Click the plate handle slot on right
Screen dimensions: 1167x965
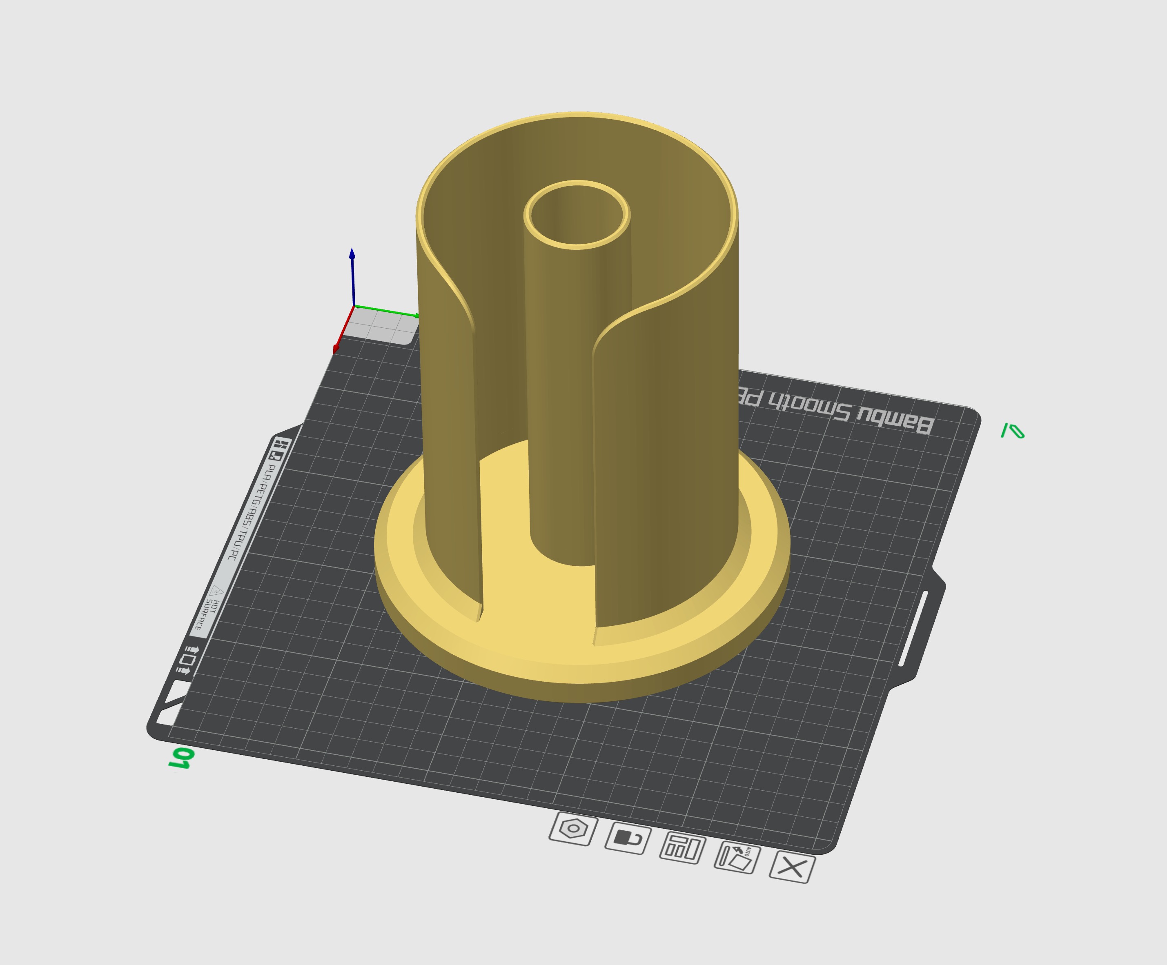pyautogui.click(x=913, y=628)
